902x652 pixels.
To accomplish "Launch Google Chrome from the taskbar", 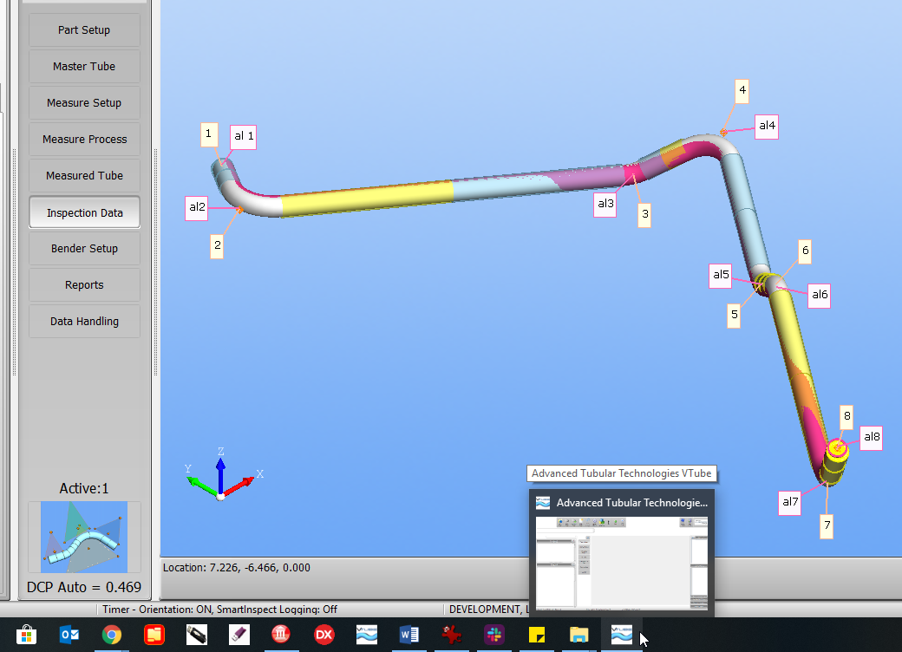I will click(x=112, y=636).
